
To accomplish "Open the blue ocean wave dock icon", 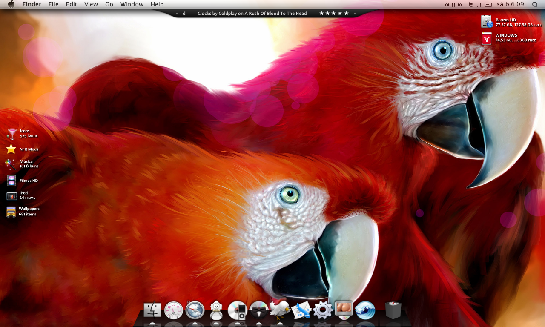I will point(365,310).
